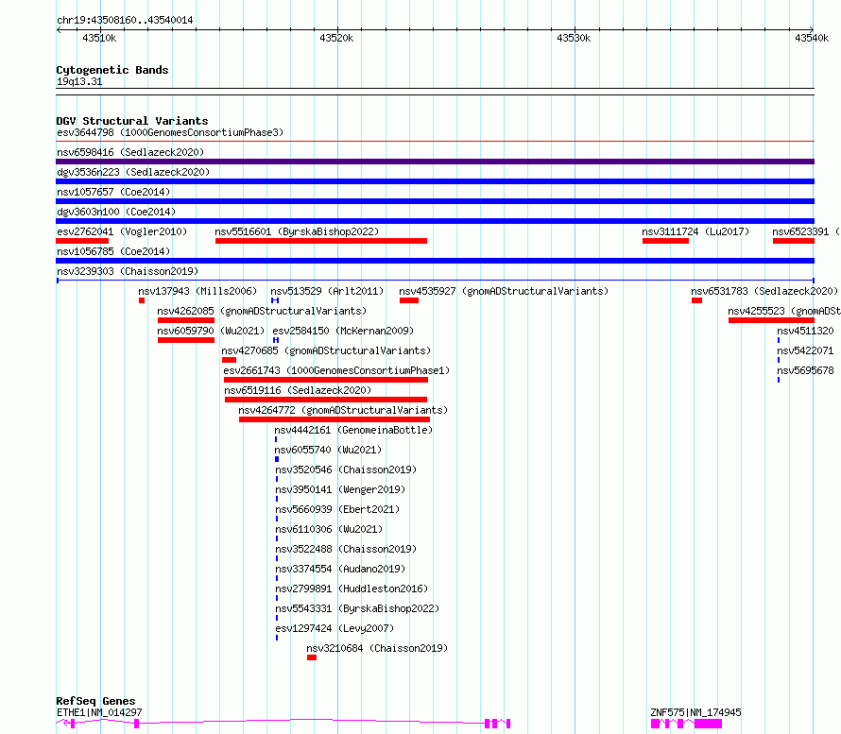841x734 pixels.
Task: Click the 43510k ruler label
Action: click(x=99, y=38)
